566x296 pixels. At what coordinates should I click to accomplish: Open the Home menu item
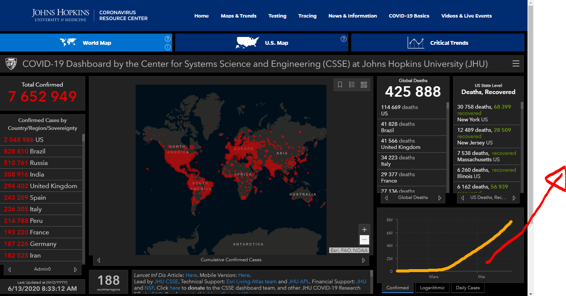click(201, 16)
